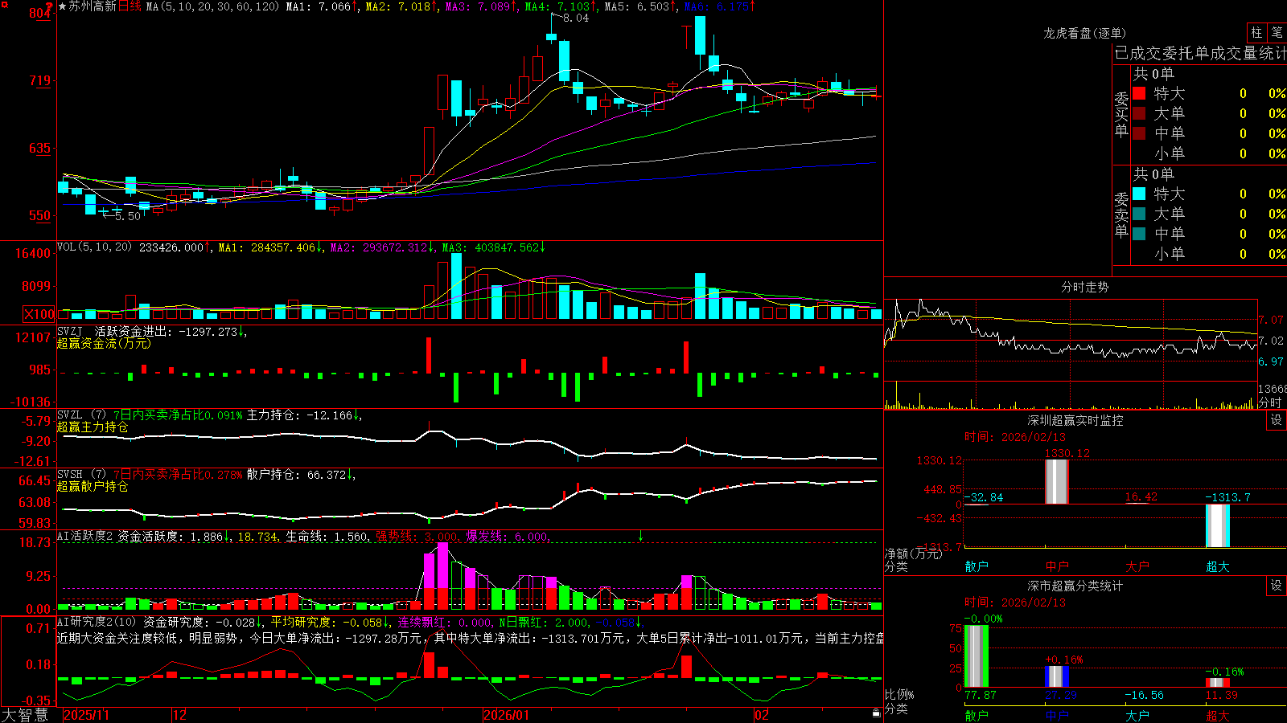Click the 强势线: 3.000 value
This screenshot has width=1287, height=723.
417,536
